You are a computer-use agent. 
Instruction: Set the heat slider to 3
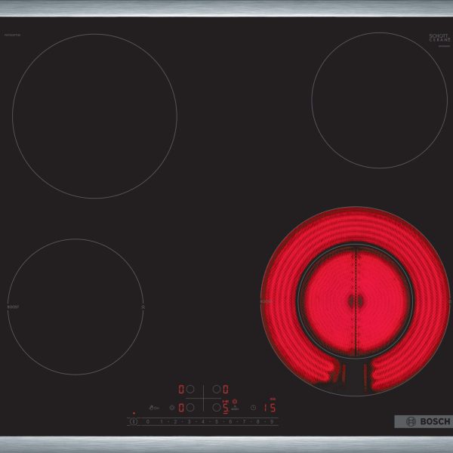pyautogui.click(x=189, y=422)
